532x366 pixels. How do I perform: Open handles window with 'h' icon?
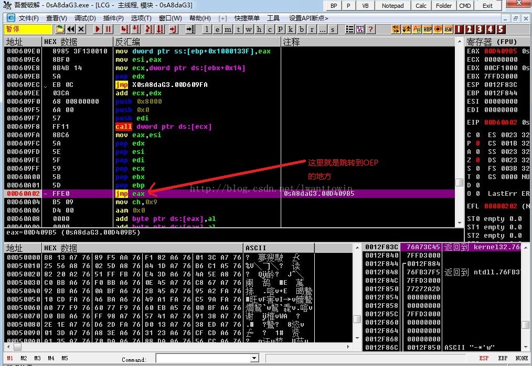pos(259,29)
